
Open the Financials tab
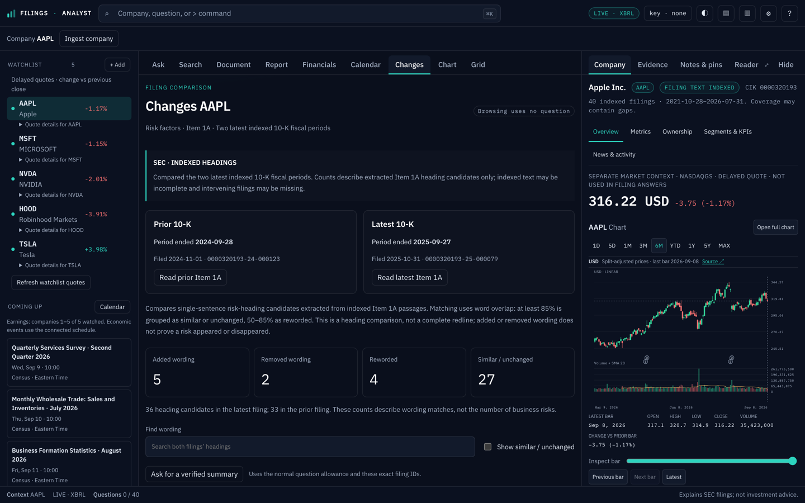[x=319, y=65]
